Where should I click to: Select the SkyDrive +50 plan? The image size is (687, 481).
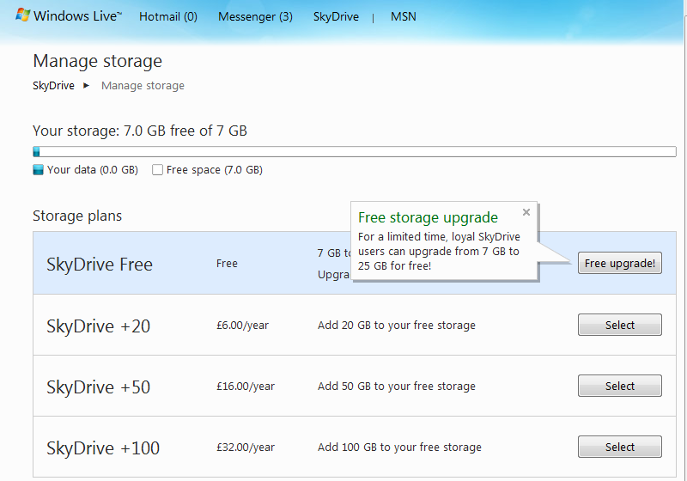[619, 386]
